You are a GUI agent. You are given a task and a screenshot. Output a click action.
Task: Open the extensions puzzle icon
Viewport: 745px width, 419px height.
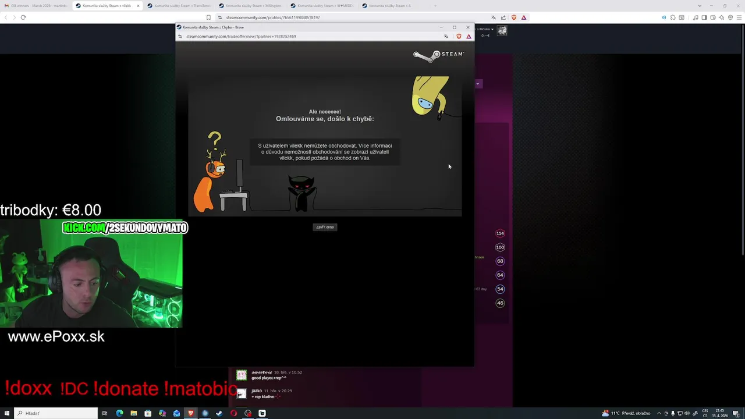pos(673,17)
